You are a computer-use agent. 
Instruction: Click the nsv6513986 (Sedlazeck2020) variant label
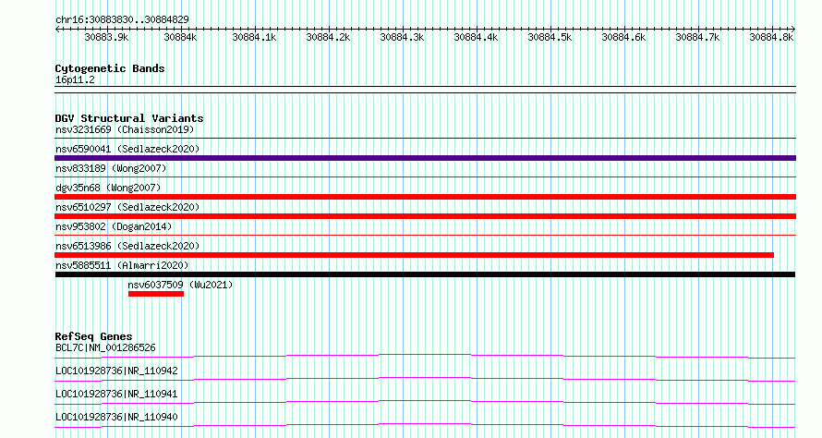(x=127, y=246)
